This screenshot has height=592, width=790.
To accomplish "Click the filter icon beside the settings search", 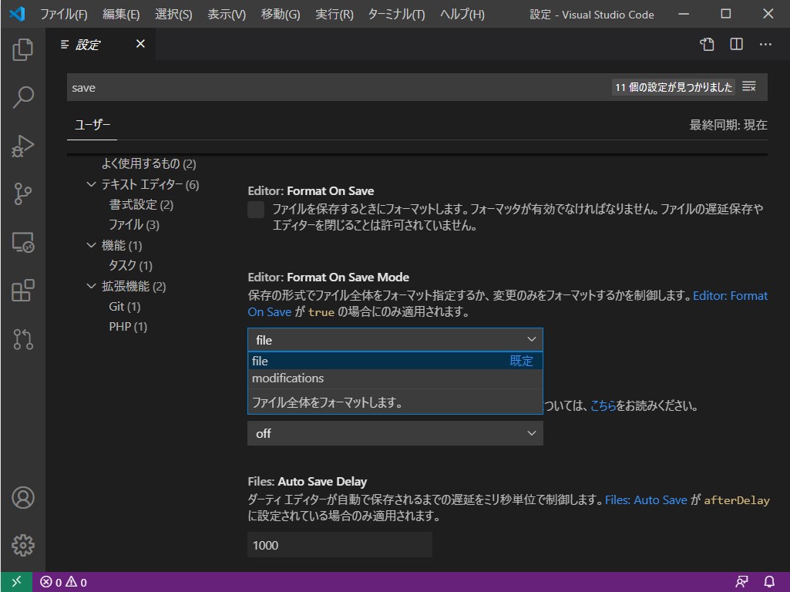I will (748, 86).
